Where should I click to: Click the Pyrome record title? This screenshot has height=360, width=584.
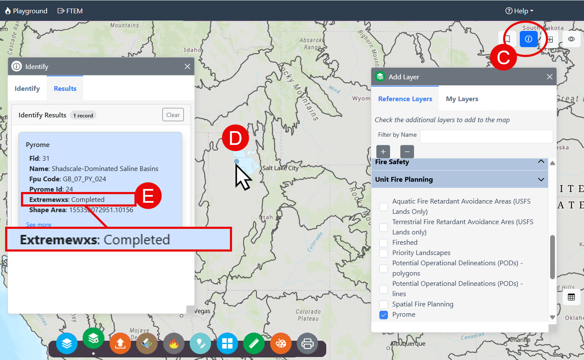38,145
